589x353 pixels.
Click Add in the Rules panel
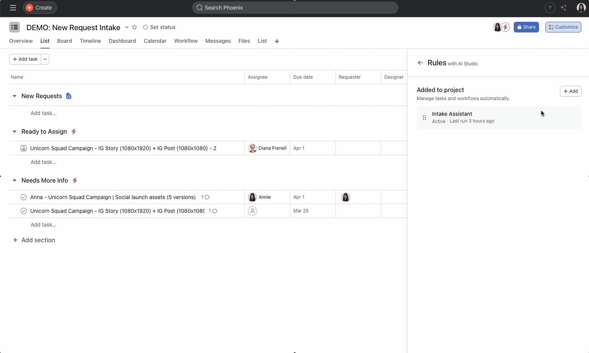pos(571,91)
